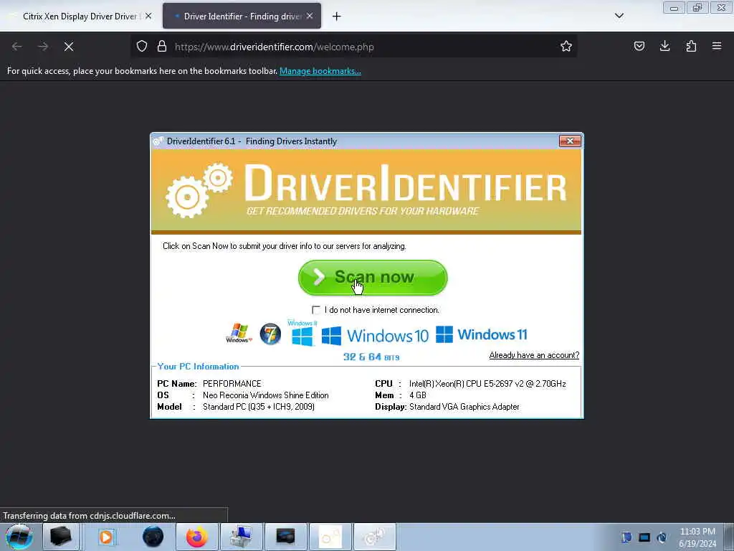Open the Windows Start orb
This screenshot has width=734, height=551.
coord(19,537)
